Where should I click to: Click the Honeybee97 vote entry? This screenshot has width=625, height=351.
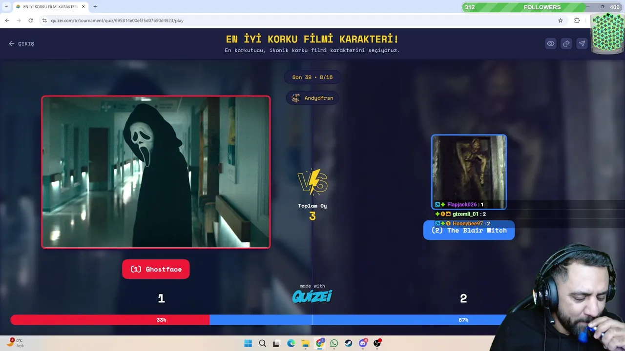point(462,223)
